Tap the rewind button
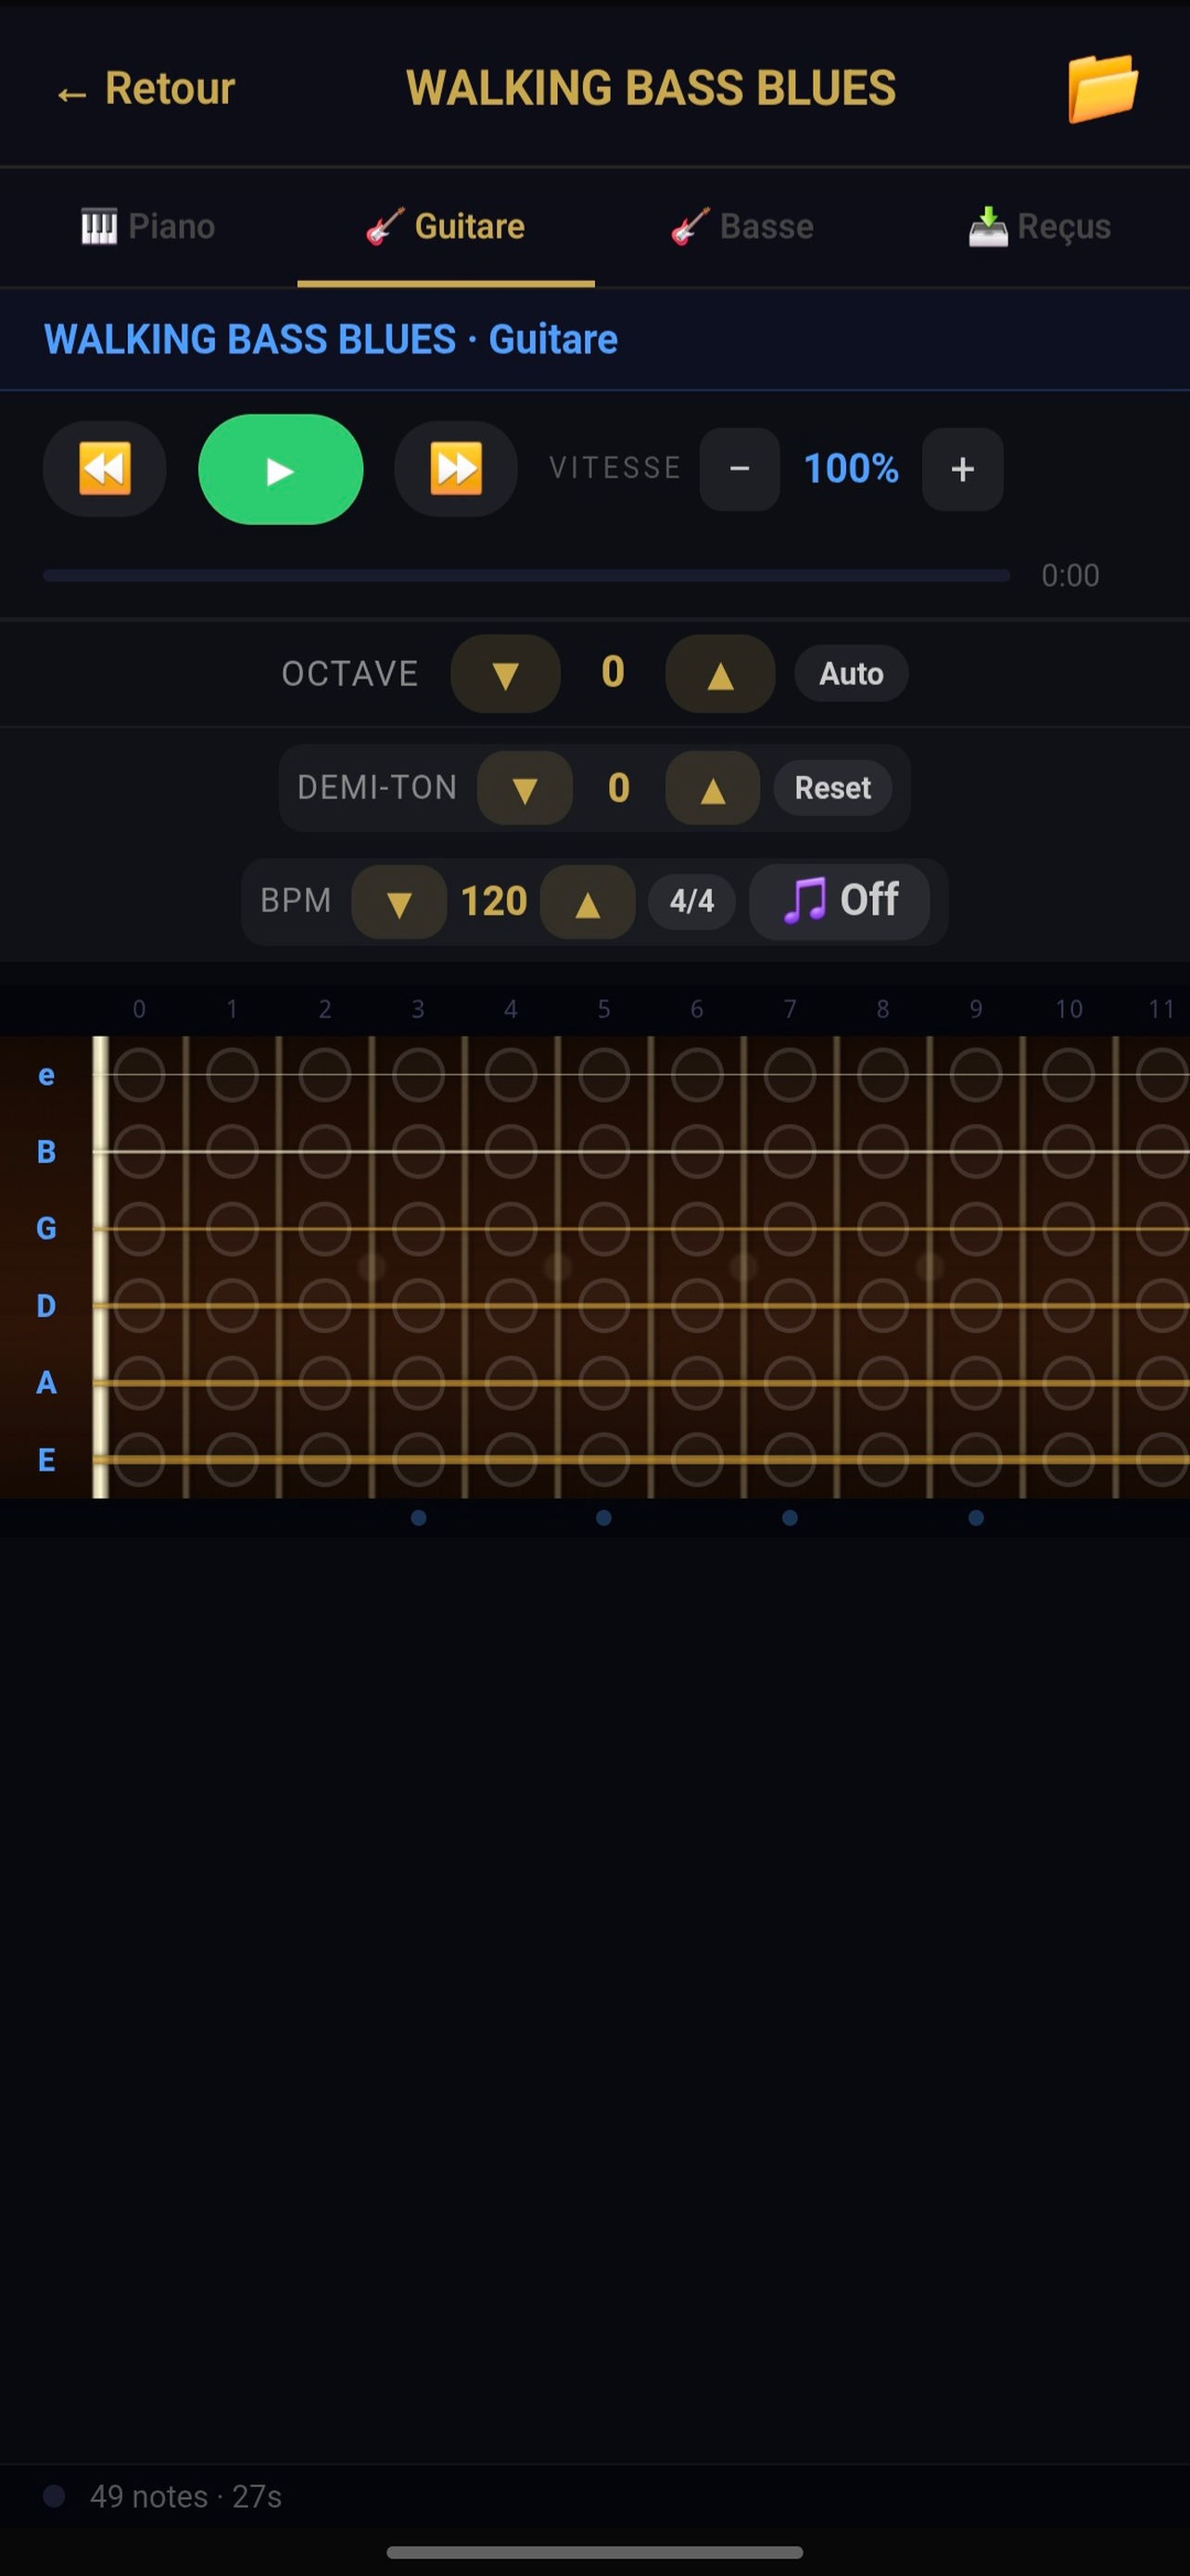This screenshot has width=1190, height=2576. [105, 469]
